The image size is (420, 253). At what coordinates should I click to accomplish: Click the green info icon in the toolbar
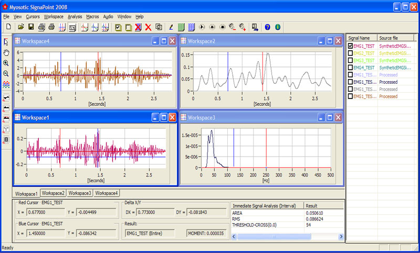(278, 27)
